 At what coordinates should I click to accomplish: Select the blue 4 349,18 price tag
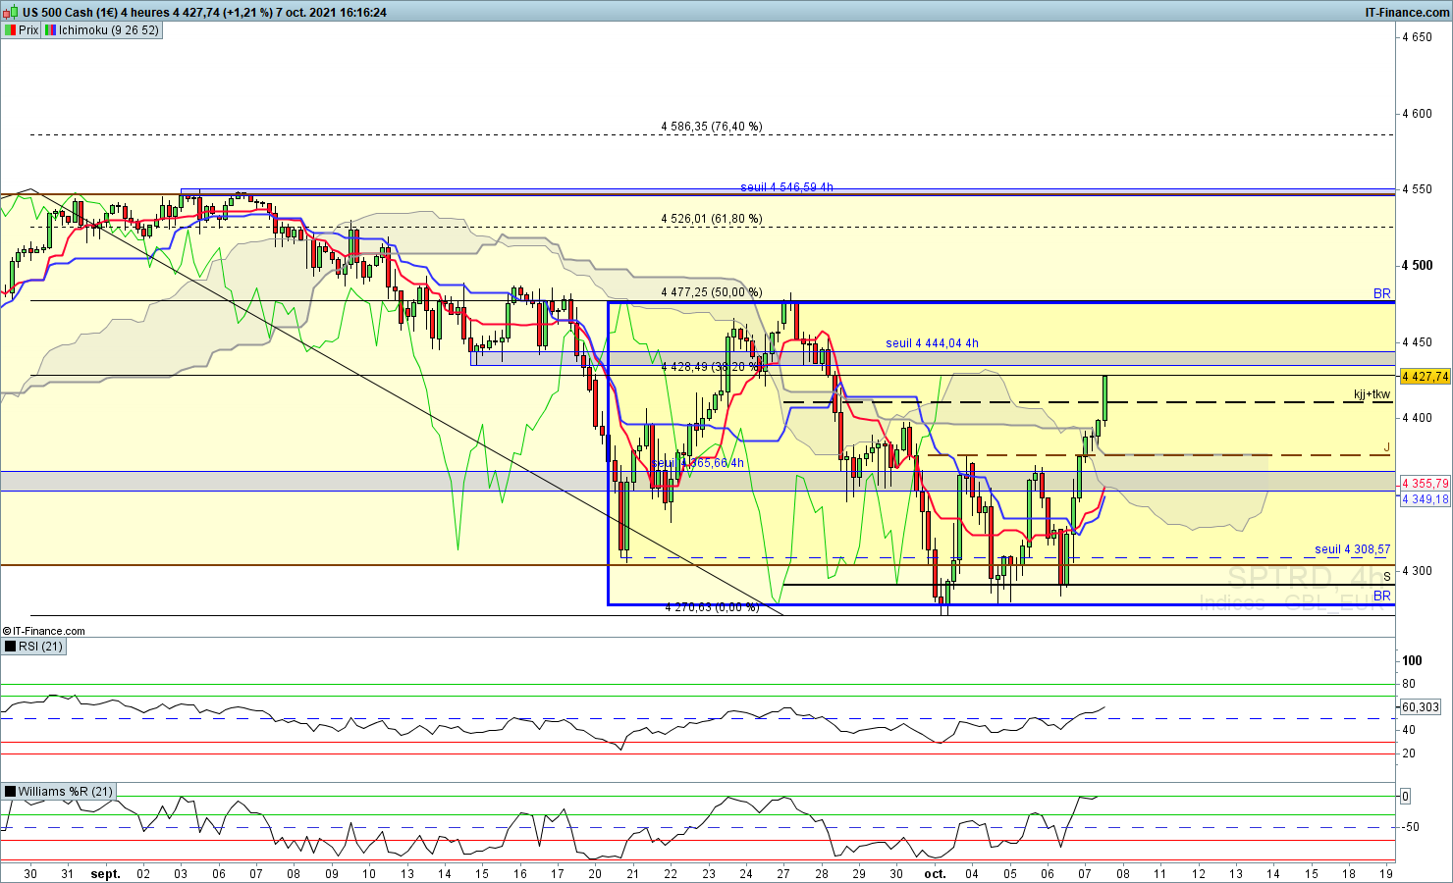click(x=1425, y=499)
